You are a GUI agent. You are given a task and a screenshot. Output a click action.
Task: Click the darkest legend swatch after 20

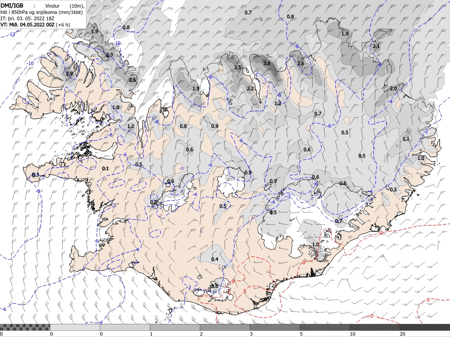pyautogui.click(x=425, y=327)
